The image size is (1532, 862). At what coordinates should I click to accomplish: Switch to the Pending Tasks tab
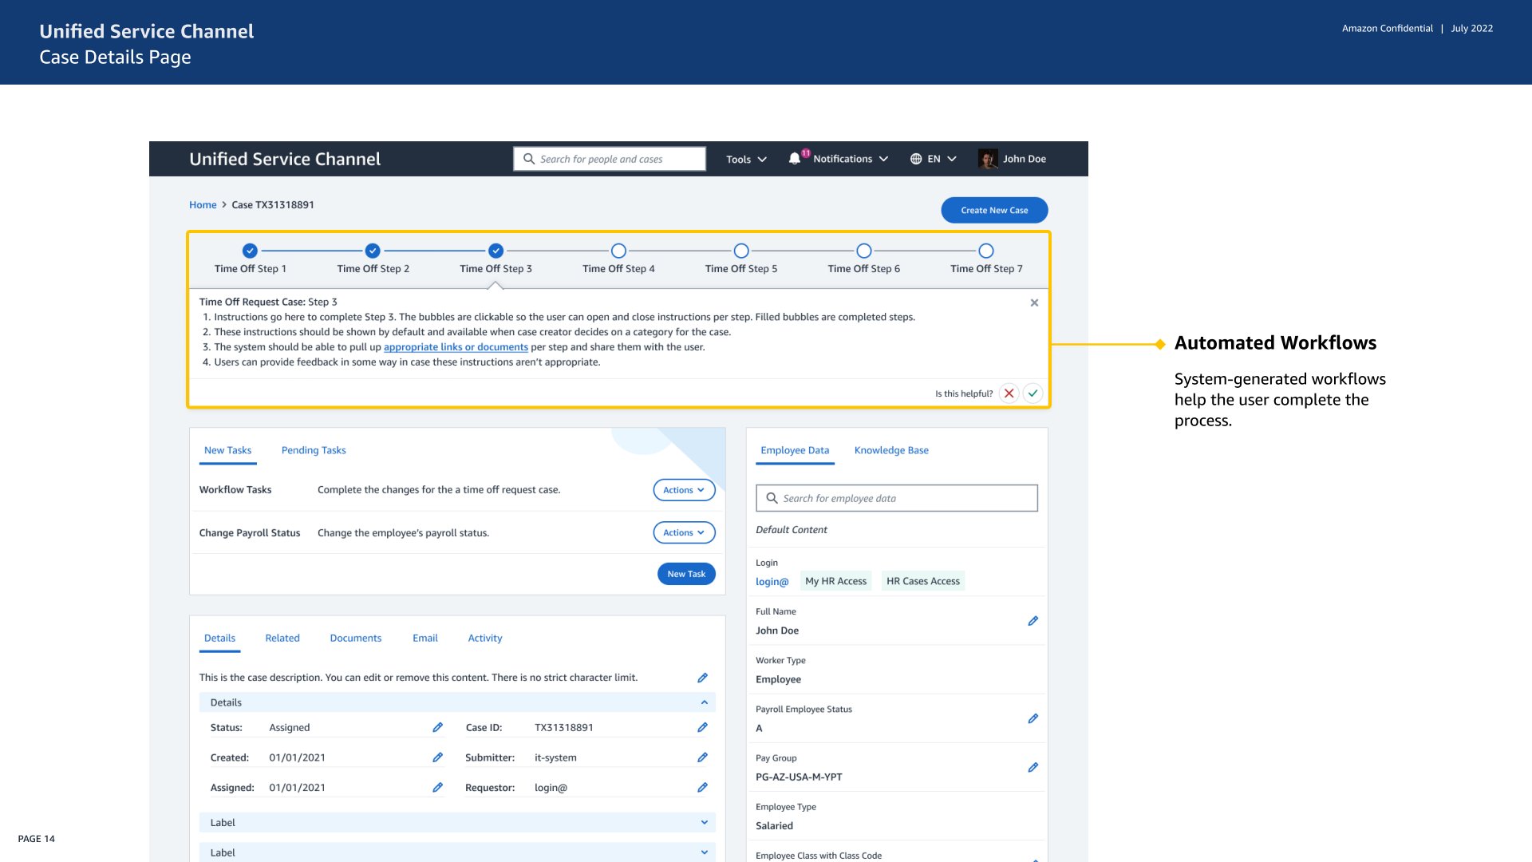pyautogui.click(x=314, y=450)
